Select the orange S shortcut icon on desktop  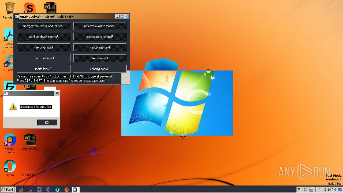(29, 8)
